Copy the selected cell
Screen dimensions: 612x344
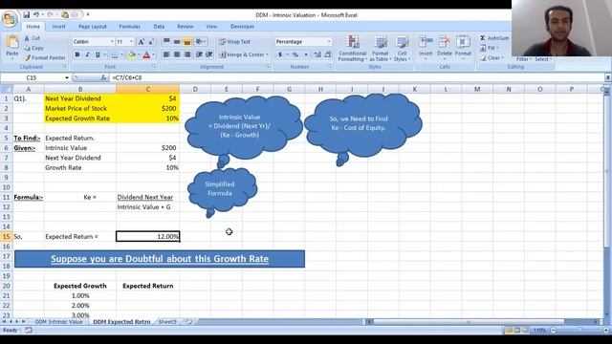(x=34, y=48)
